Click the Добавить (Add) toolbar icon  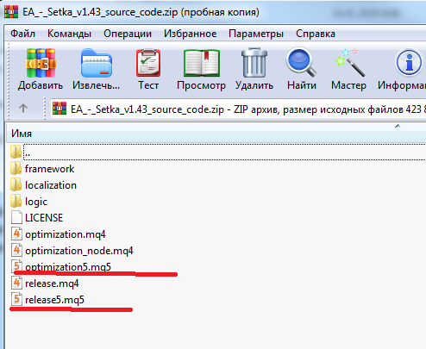point(41,63)
